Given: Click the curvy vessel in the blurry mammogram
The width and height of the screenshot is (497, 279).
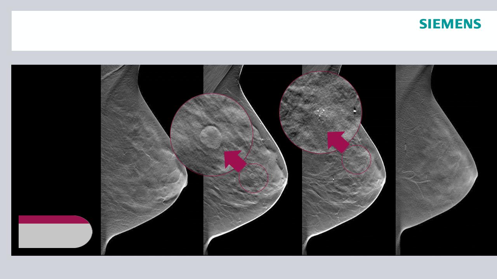Looking at the screenshot, I should coord(415,179).
